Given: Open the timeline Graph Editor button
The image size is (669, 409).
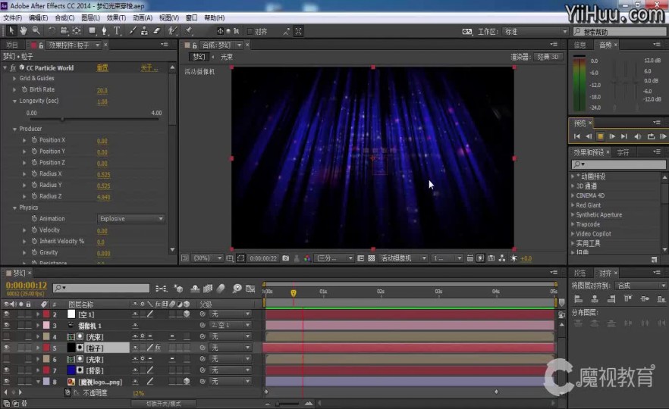Looking at the screenshot, I should click(x=250, y=289).
